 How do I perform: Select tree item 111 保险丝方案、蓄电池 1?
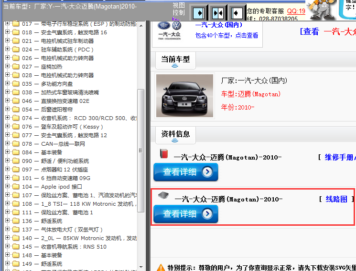[57, 212]
